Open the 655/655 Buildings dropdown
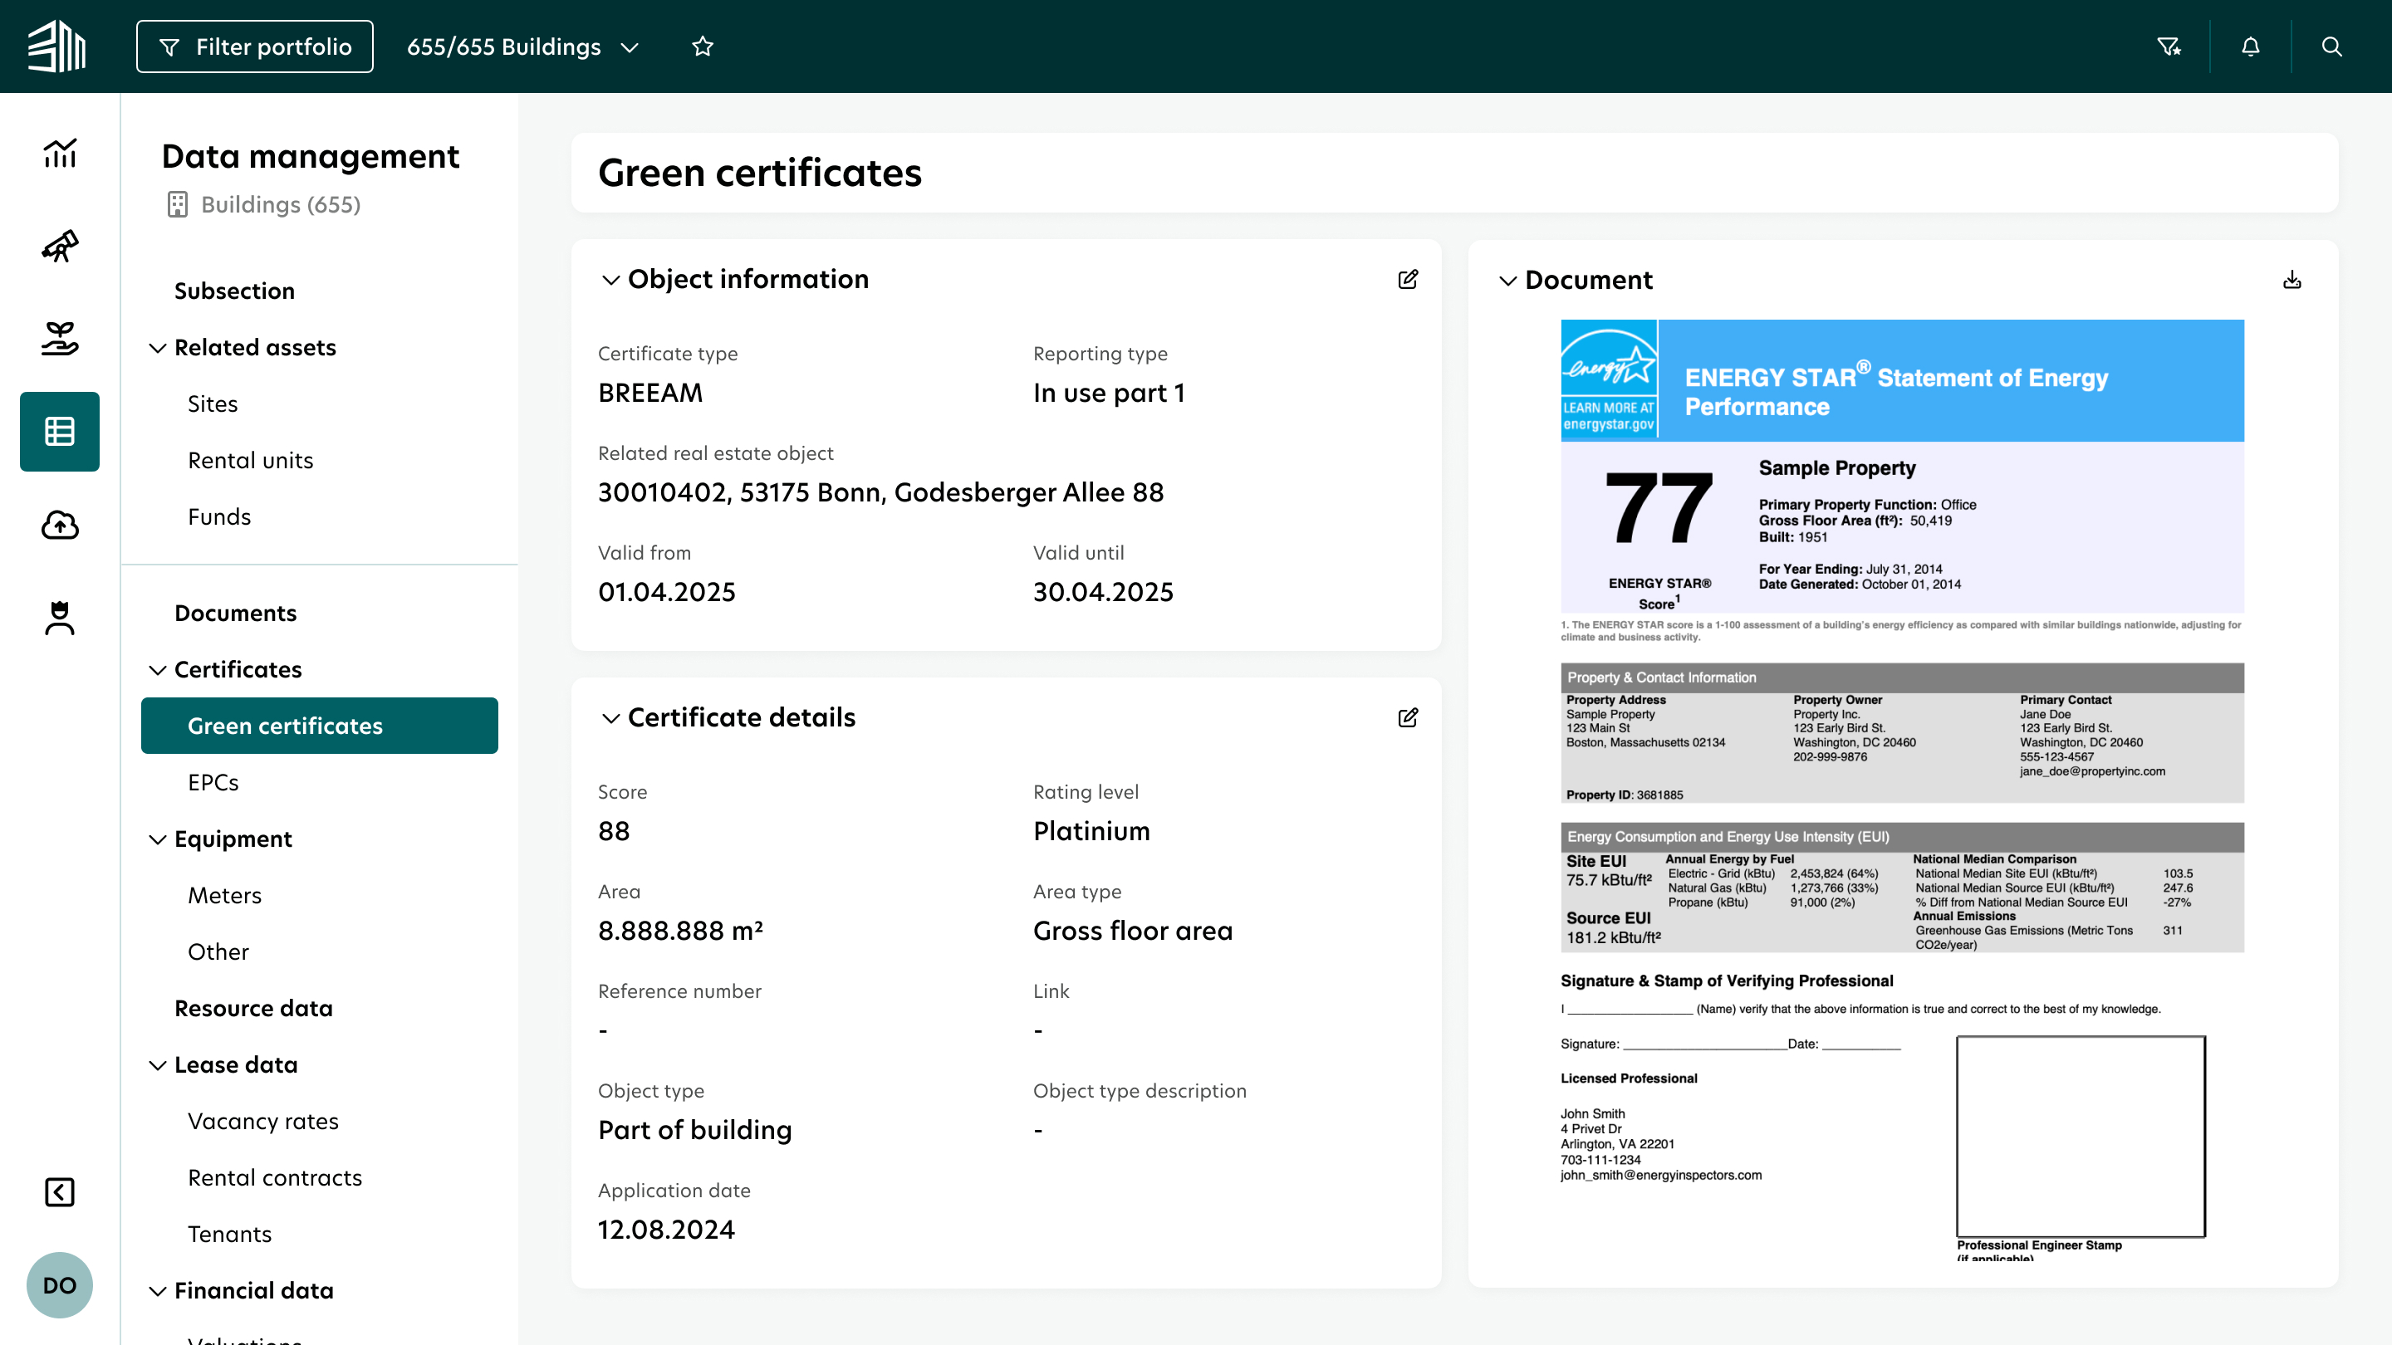Image resolution: width=2392 pixels, height=1345 pixels. click(522, 46)
